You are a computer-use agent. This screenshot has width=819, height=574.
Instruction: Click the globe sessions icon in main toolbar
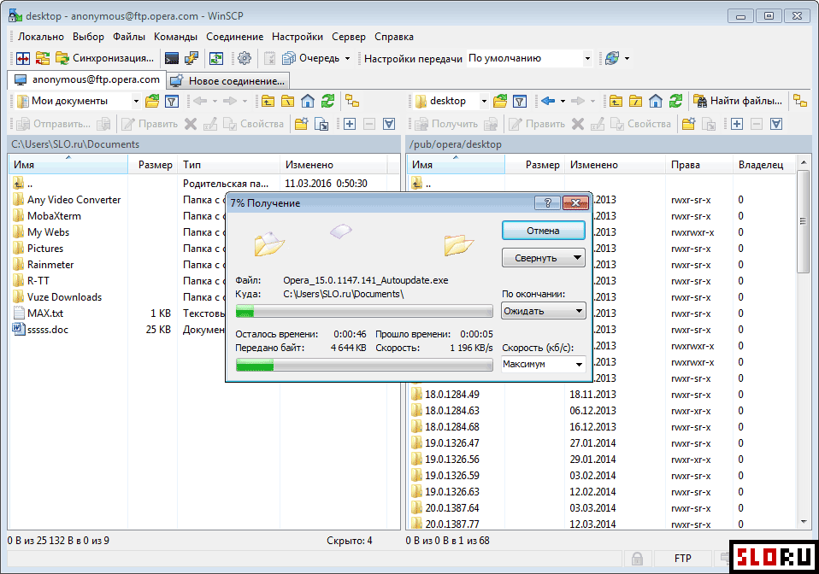point(611,58)
